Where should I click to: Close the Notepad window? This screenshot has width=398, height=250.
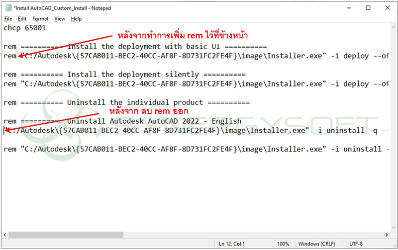388,8
